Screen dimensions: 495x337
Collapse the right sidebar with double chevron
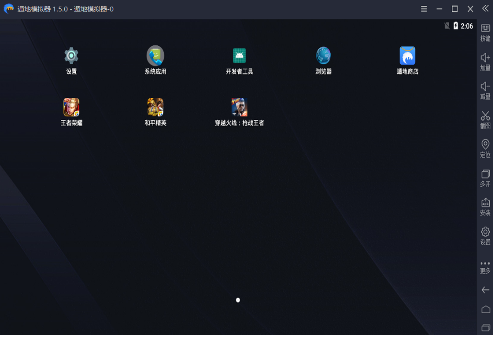[x=485, y=8]
